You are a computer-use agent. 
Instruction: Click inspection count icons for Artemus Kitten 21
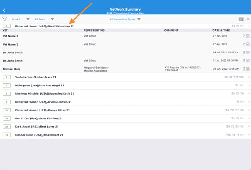(x=240, y=102)
